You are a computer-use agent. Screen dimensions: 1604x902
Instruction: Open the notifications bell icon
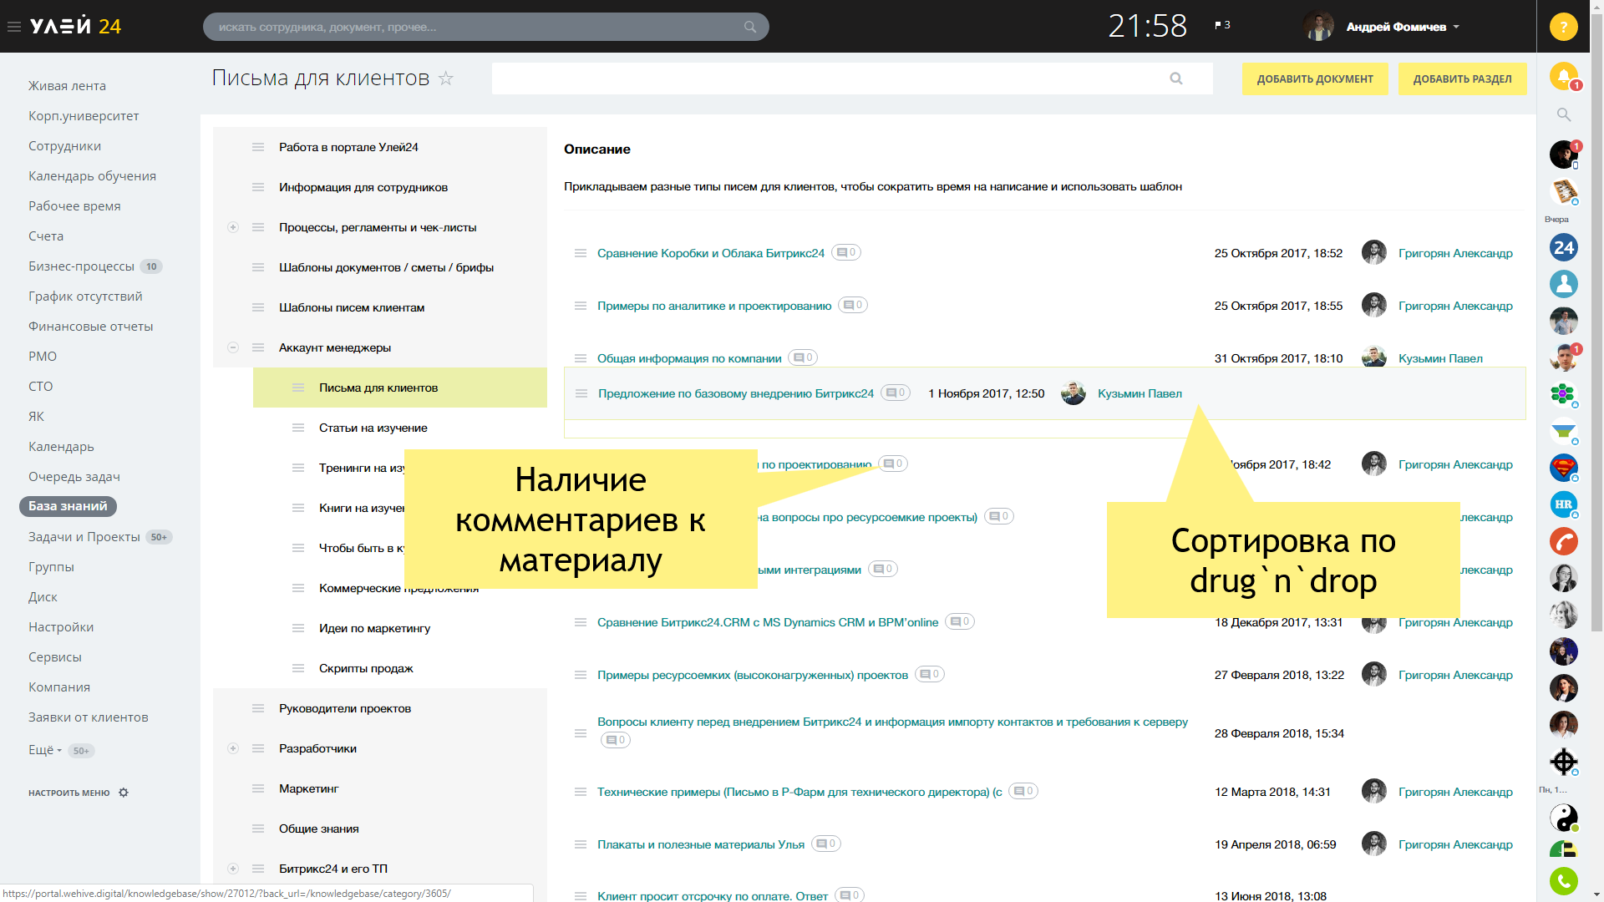click(1563, 76)
